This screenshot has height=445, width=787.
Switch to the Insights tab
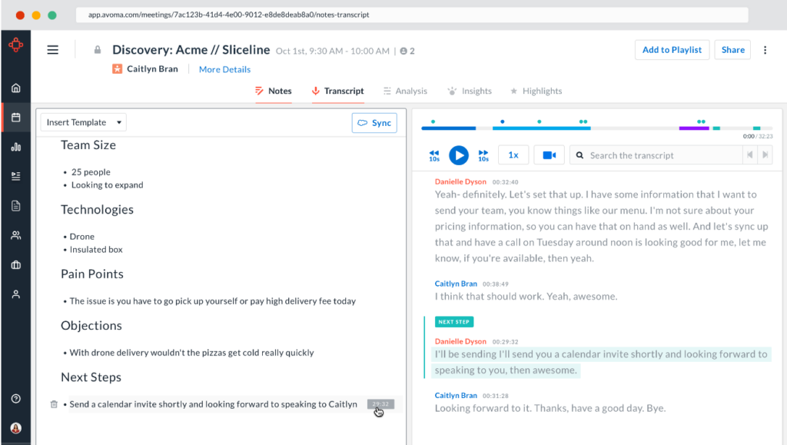click(470, 91)
